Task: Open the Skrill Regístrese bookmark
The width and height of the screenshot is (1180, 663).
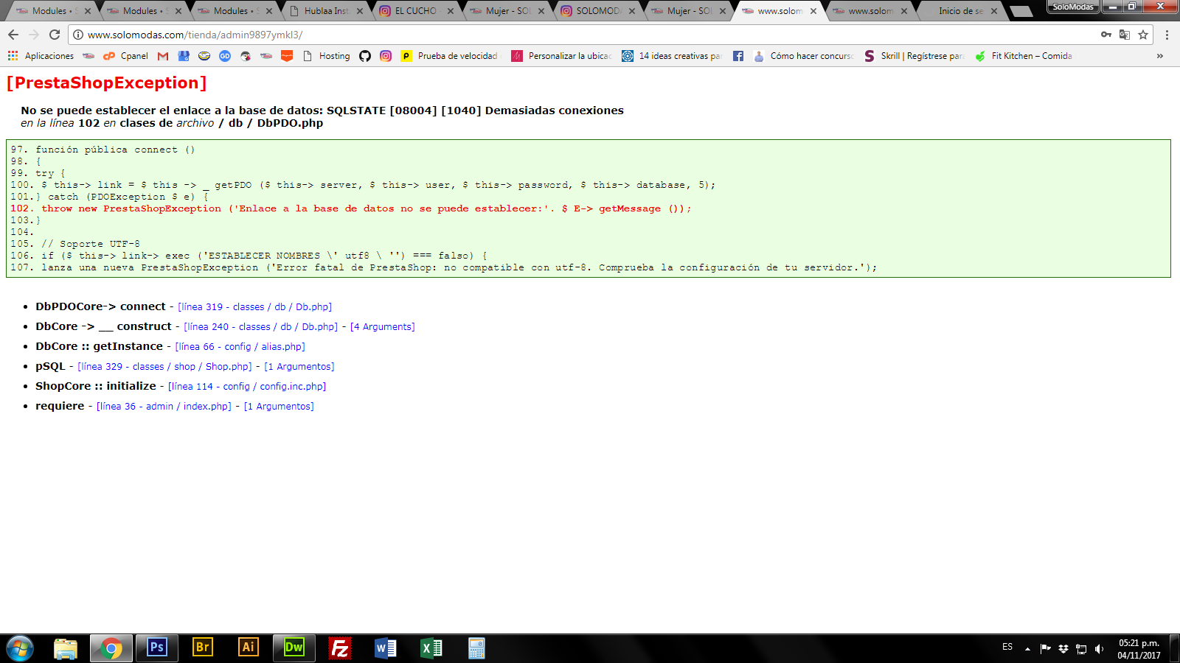Action: click(x=914, y=56)
